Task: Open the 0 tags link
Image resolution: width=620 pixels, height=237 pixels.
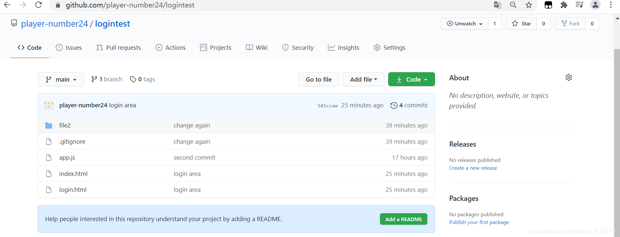Action: [142, 79]
